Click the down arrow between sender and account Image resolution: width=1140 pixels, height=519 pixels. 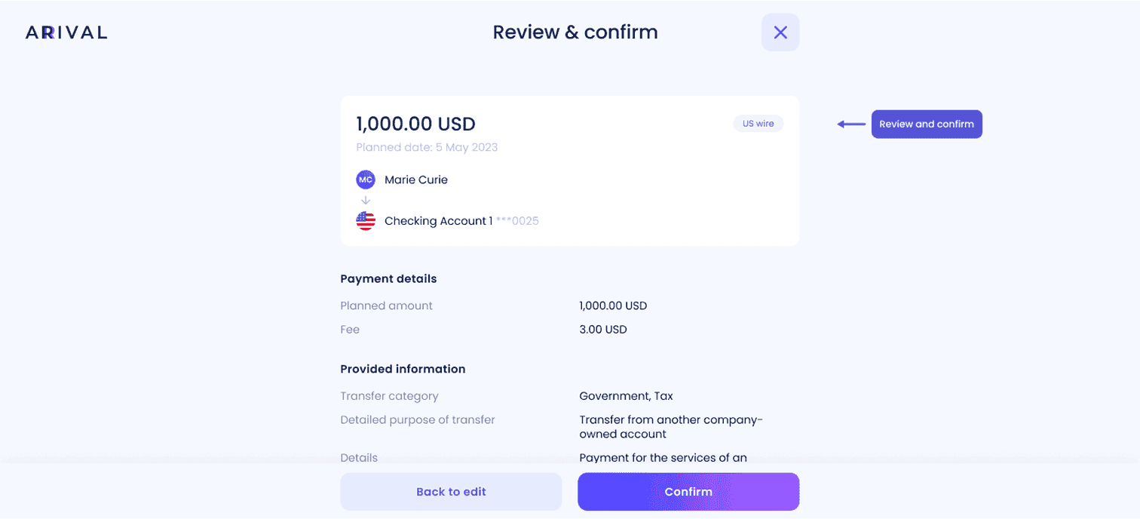click(366, 201)
